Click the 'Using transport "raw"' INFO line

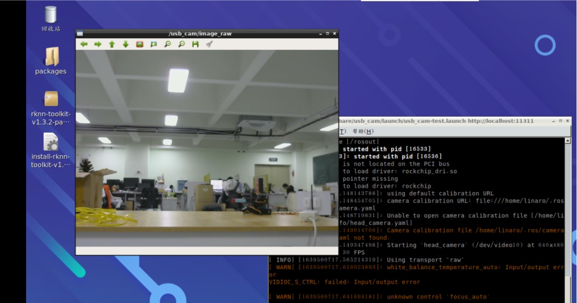(367, 260)
